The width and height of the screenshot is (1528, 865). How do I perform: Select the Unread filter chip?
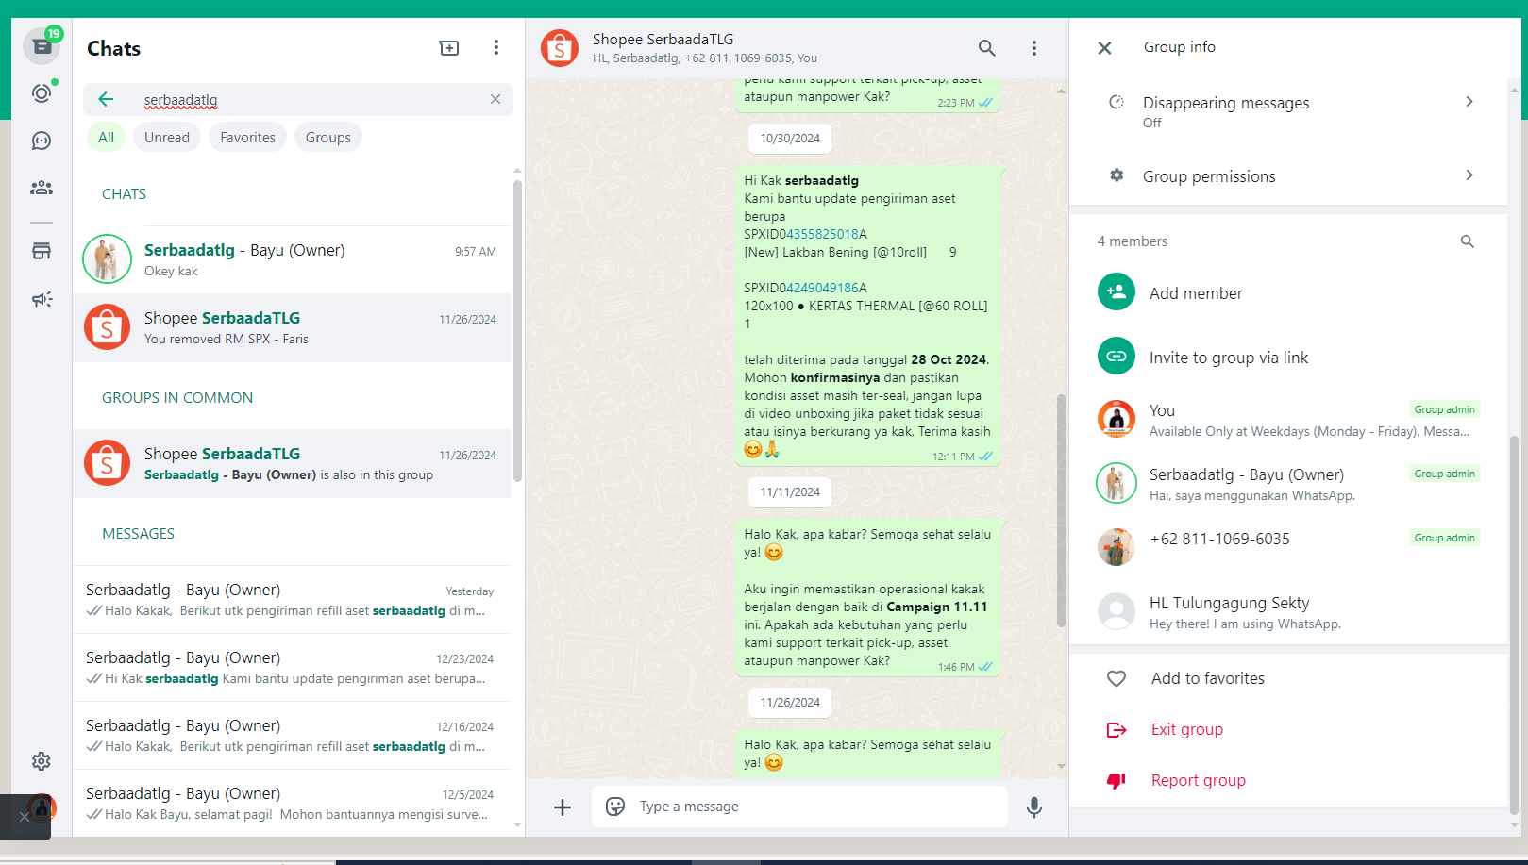point(167,138)
